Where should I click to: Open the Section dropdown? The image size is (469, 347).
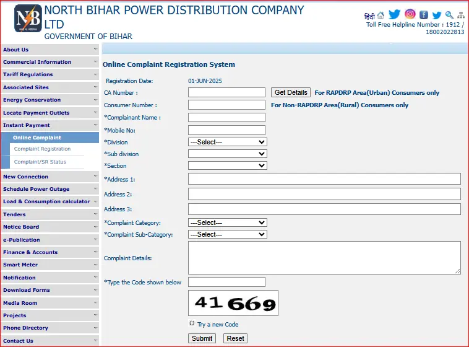pyautogui.click(x=228, y=165)
